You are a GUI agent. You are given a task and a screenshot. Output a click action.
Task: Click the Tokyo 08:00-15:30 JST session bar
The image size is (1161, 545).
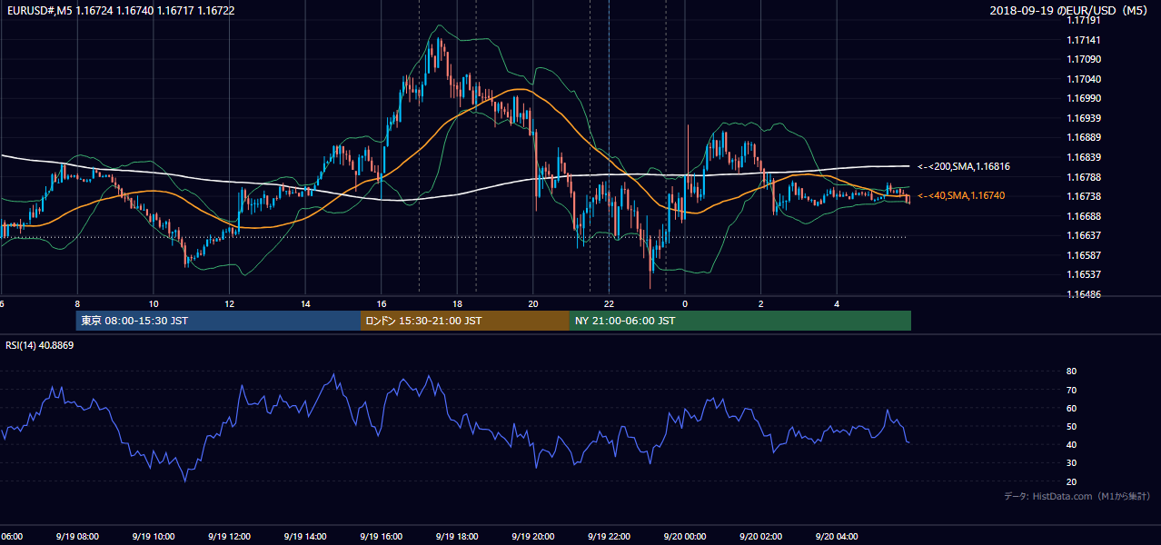tap(218, 321)
